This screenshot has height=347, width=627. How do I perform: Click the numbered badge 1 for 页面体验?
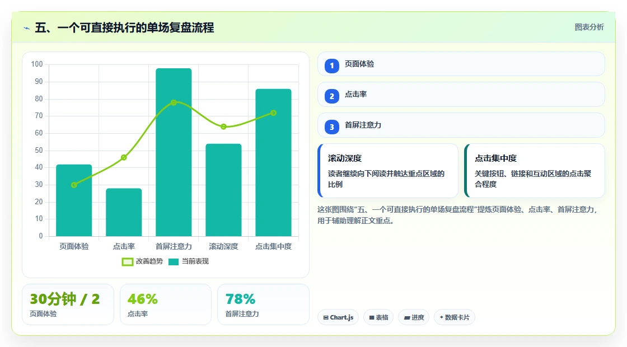332,65
